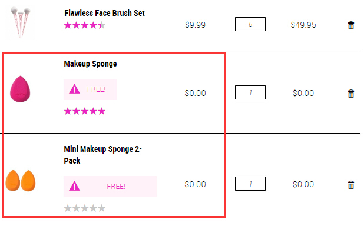Click trash icon for Mini Makeup Sponge 2-Pack
Image resolution: width=364 pixels, height=226 pixels.
pyautogui.click(x=351, y=185)
